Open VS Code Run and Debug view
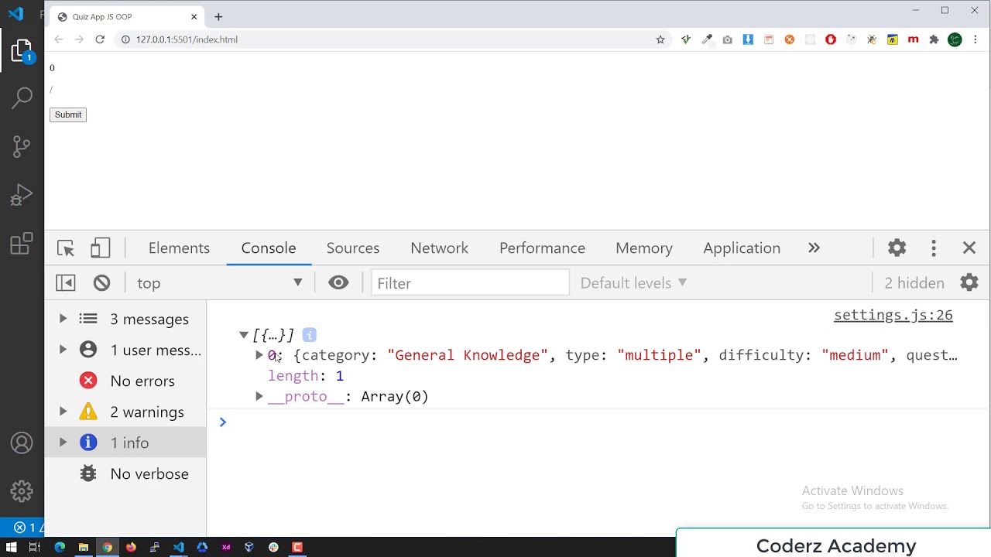Image resolution: width=991 pixels, height=557 pixels. [x=22, y=195]
